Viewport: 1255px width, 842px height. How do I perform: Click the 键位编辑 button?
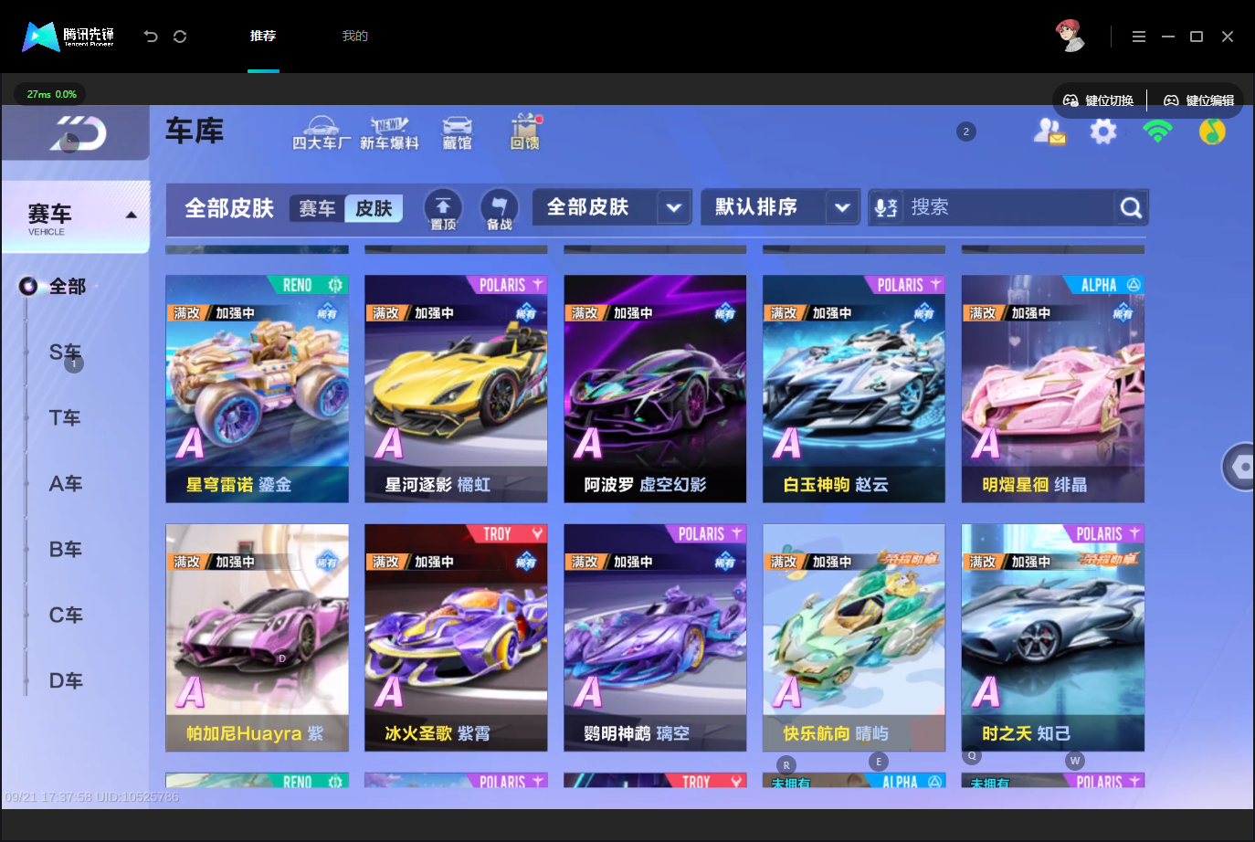pos(1198,100)
